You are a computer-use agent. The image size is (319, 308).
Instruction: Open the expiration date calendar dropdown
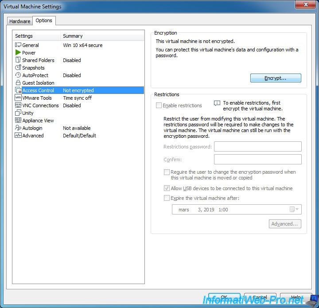(294, 210)
